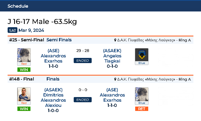Open the ASAEK club logo thumbnail
Viewport: 201px width, 121px height.
(142, 55)
